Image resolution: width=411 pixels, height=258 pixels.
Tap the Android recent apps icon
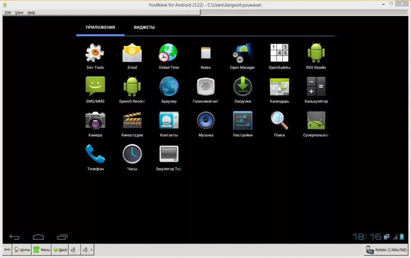click(62, 237)
